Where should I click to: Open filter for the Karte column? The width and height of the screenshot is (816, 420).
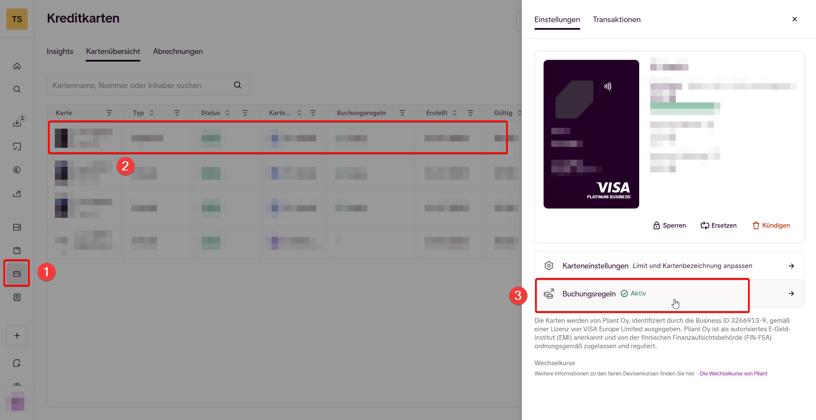click(109, 113)
